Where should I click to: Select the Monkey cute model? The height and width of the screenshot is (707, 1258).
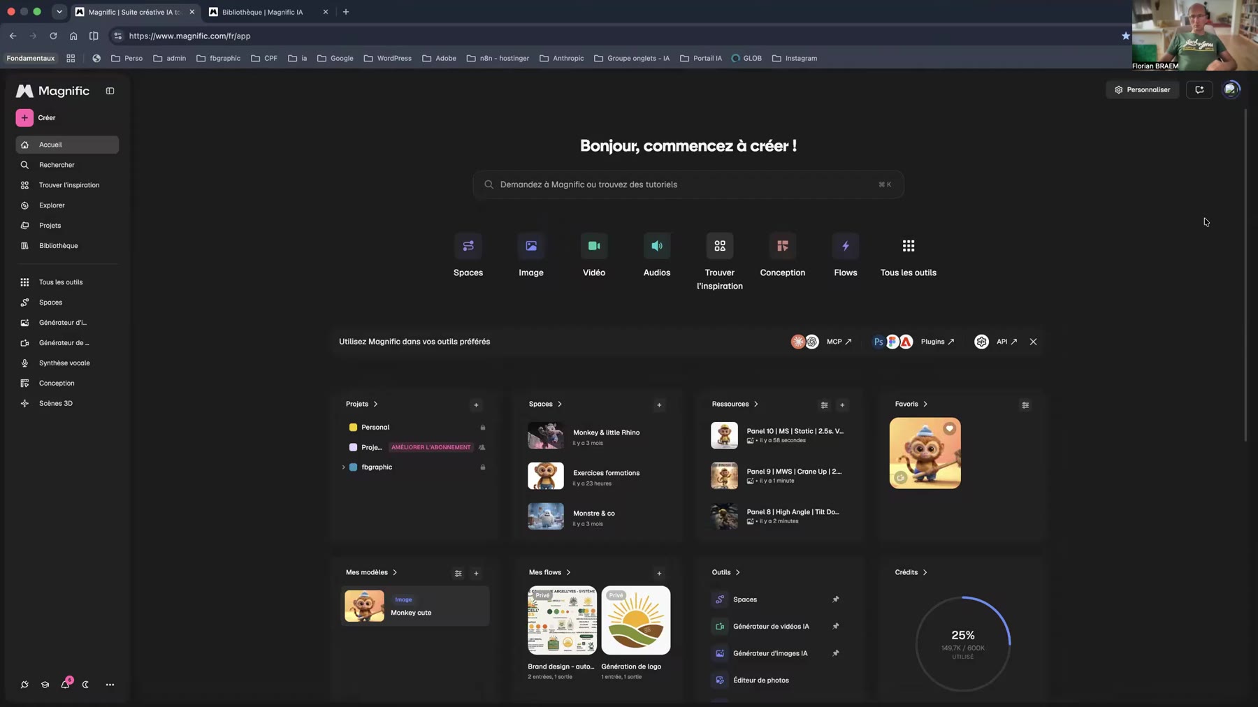click(415, 606)
